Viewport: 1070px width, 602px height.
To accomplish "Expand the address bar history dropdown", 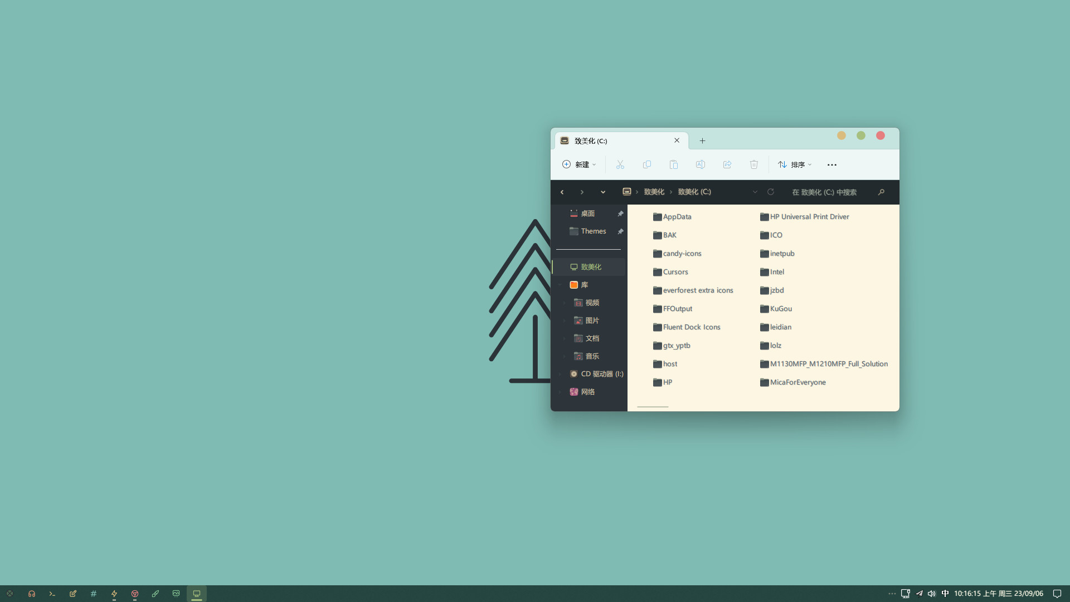I will tap(755, 192).
